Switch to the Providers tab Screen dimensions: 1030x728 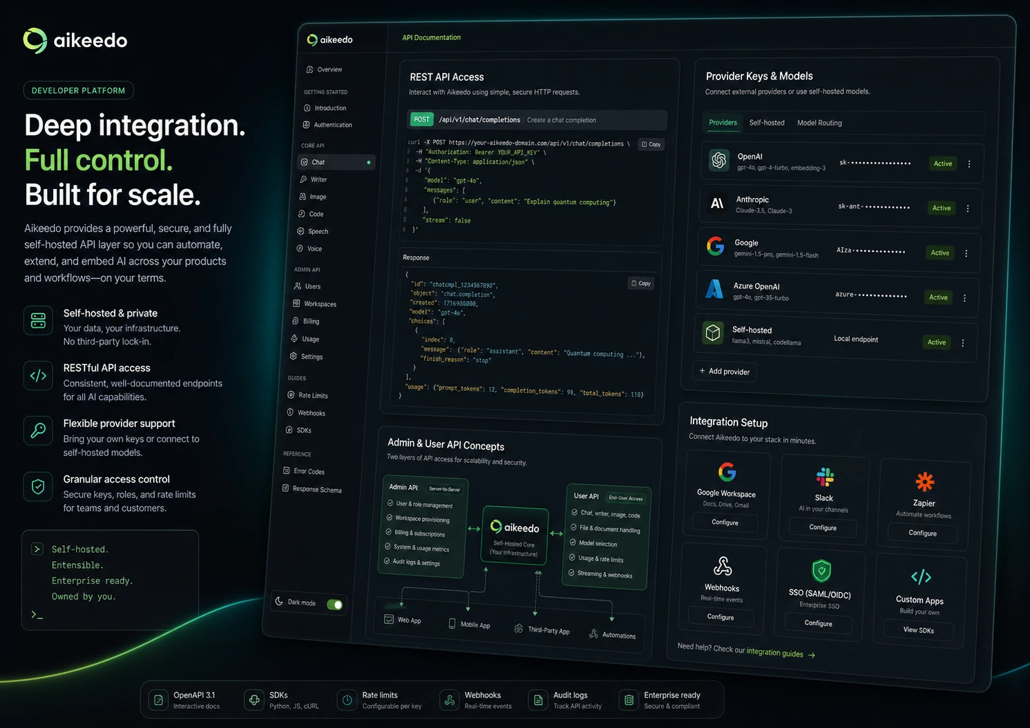(723, 123)
